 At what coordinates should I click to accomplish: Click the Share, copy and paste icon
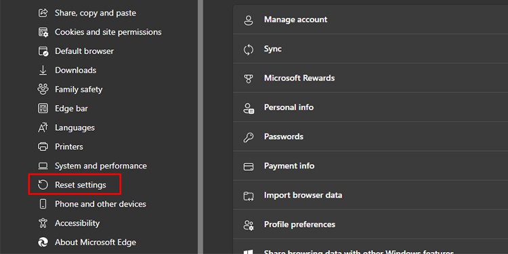coord(43,13)
